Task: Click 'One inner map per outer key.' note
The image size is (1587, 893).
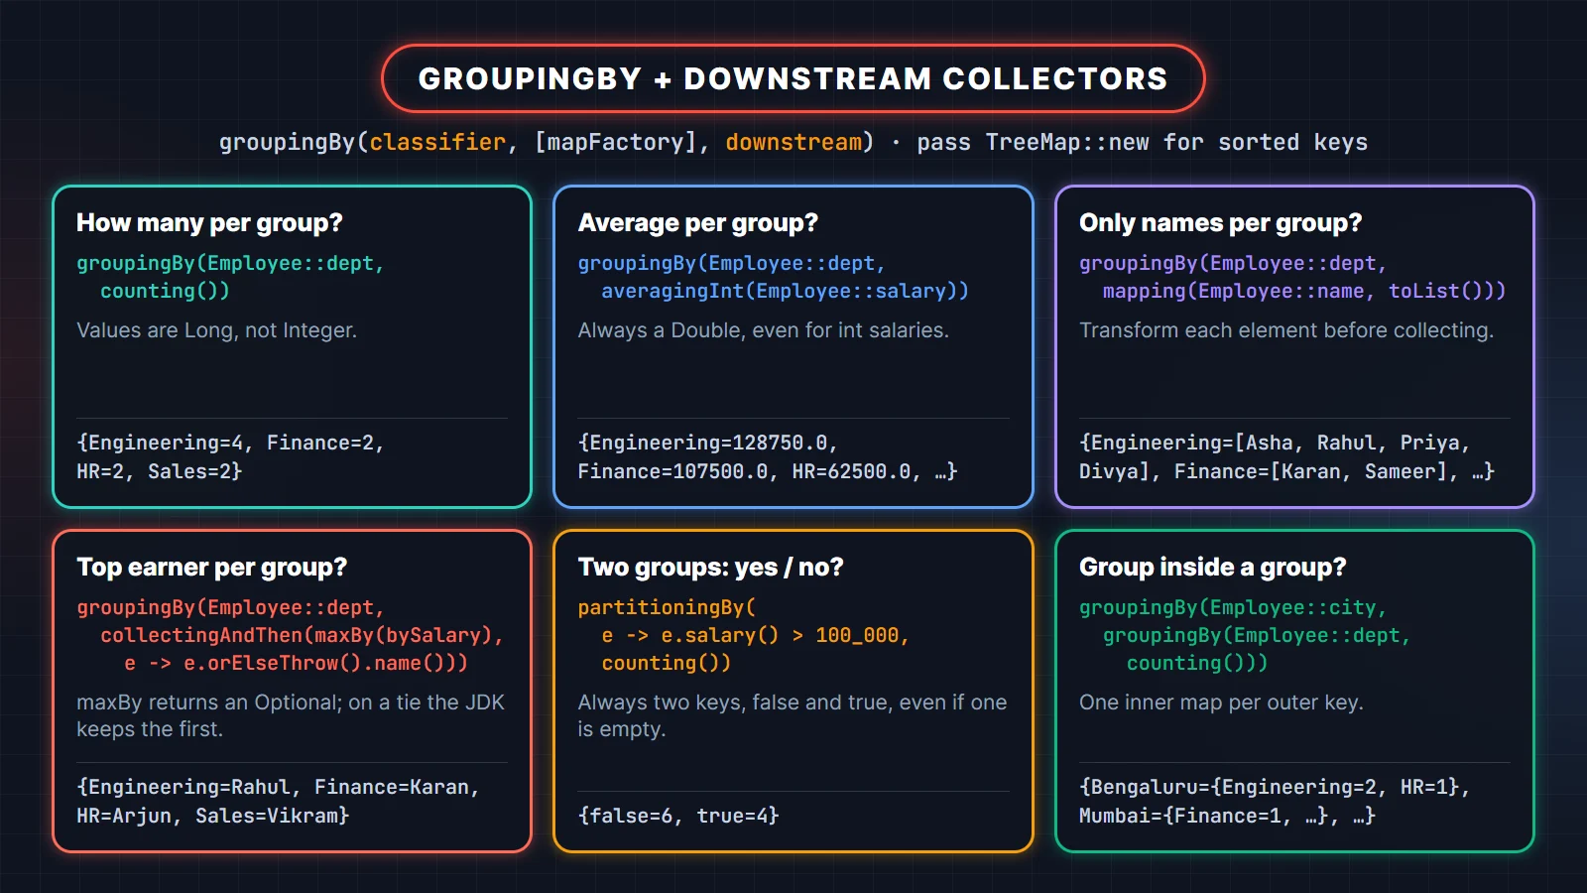Action: [x=1221, y=702]
